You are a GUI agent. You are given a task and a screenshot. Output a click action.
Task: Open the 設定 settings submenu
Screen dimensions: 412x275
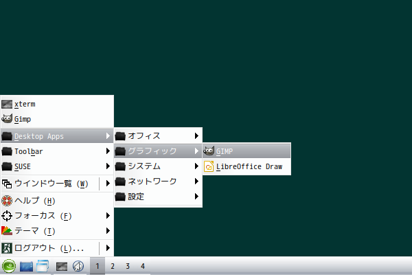pos(158,197)
